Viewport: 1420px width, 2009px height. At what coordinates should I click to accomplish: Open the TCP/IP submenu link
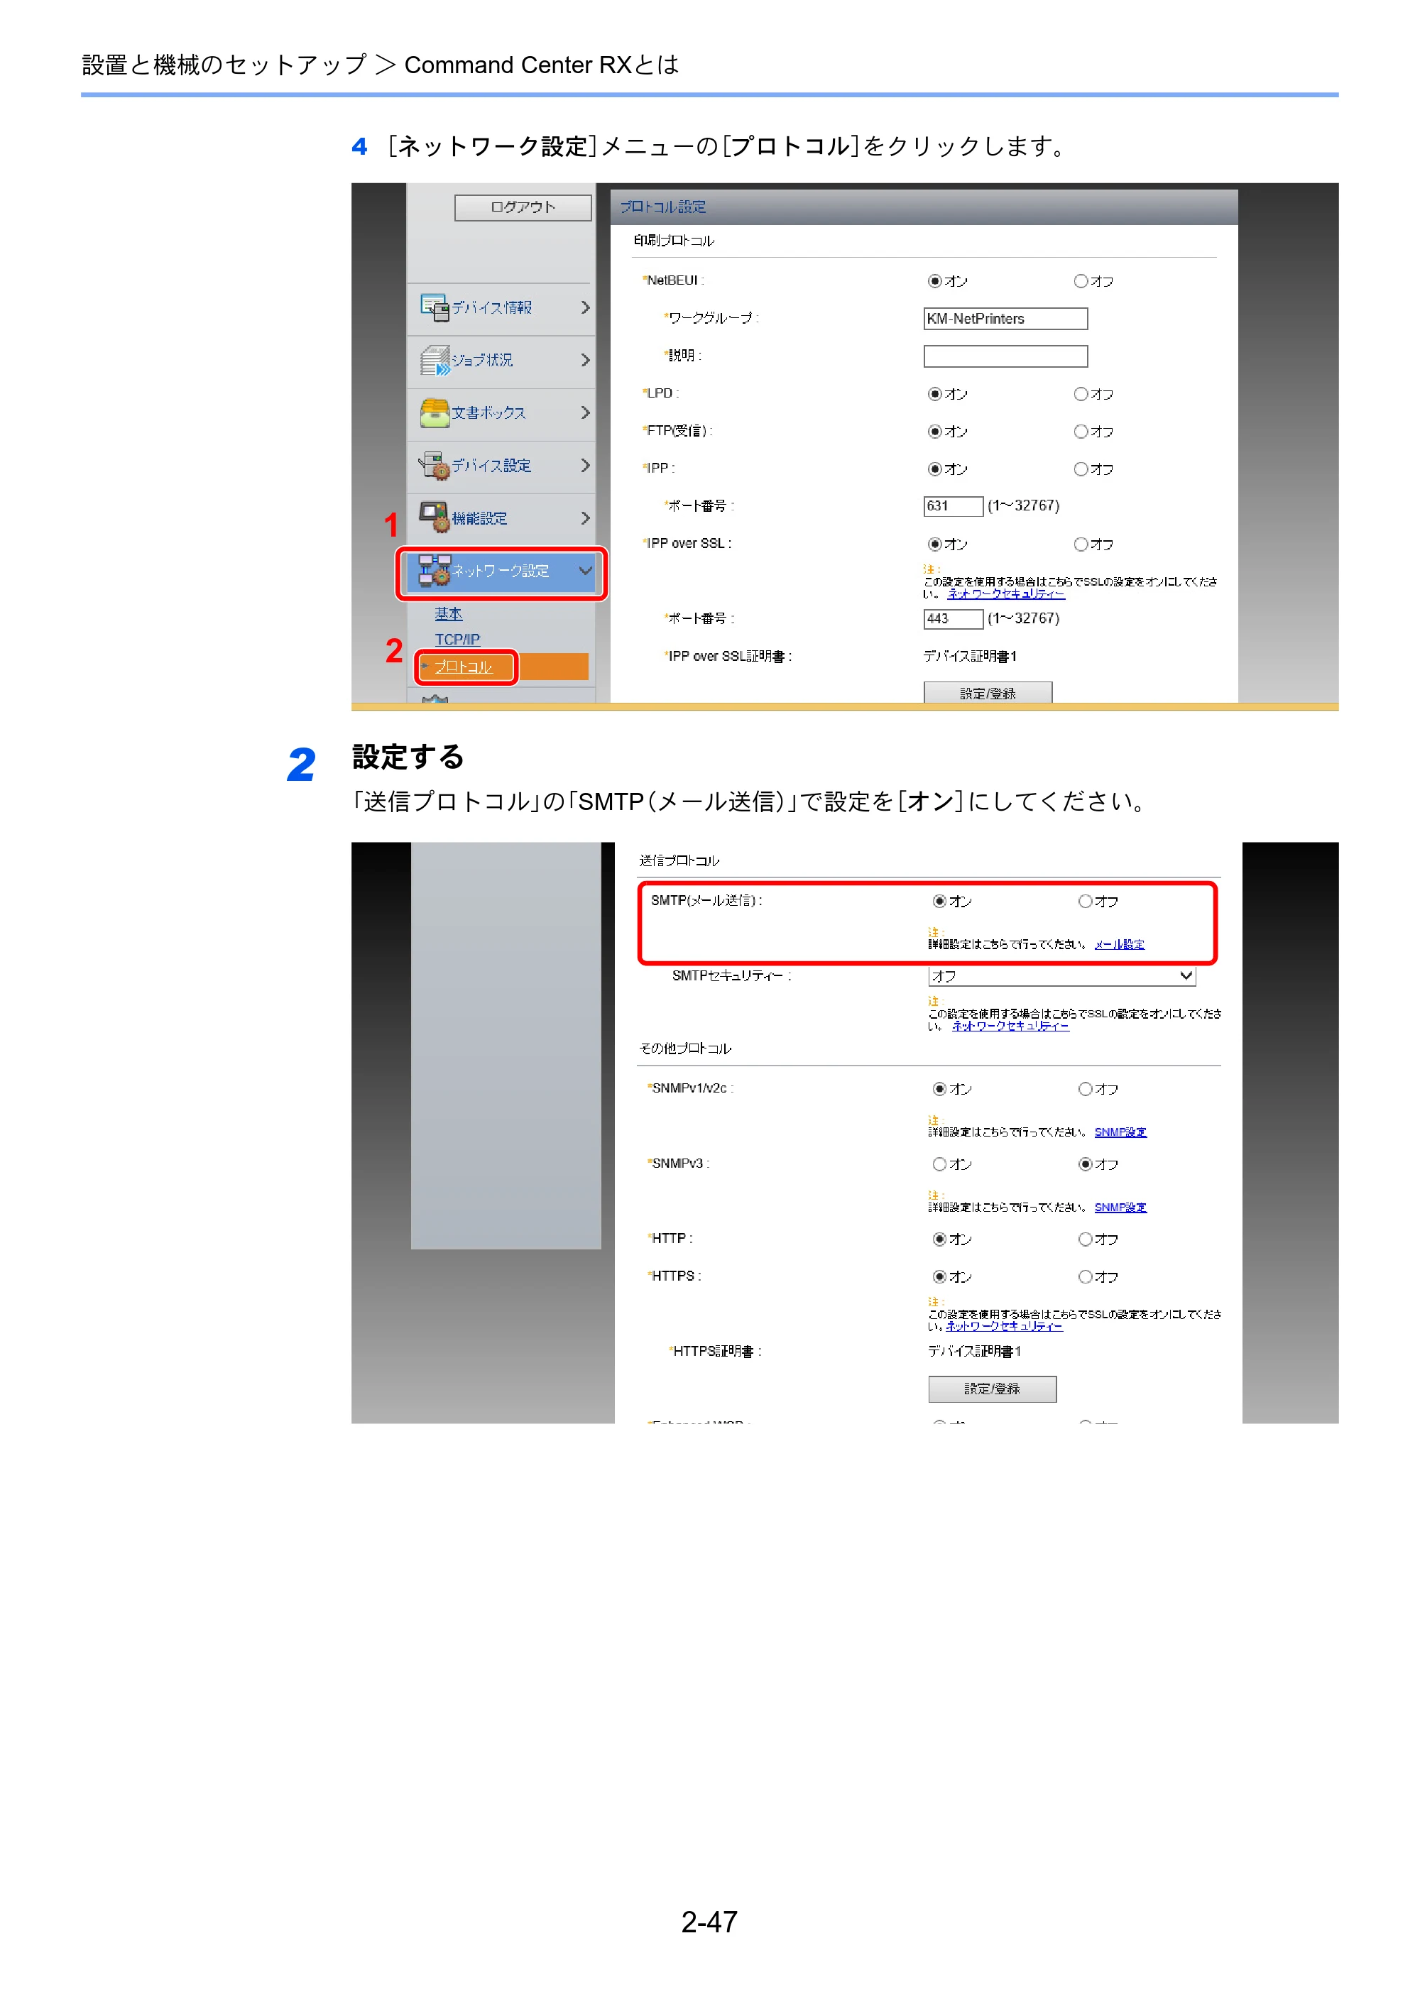pyautogui.click(x=457, y=640)
